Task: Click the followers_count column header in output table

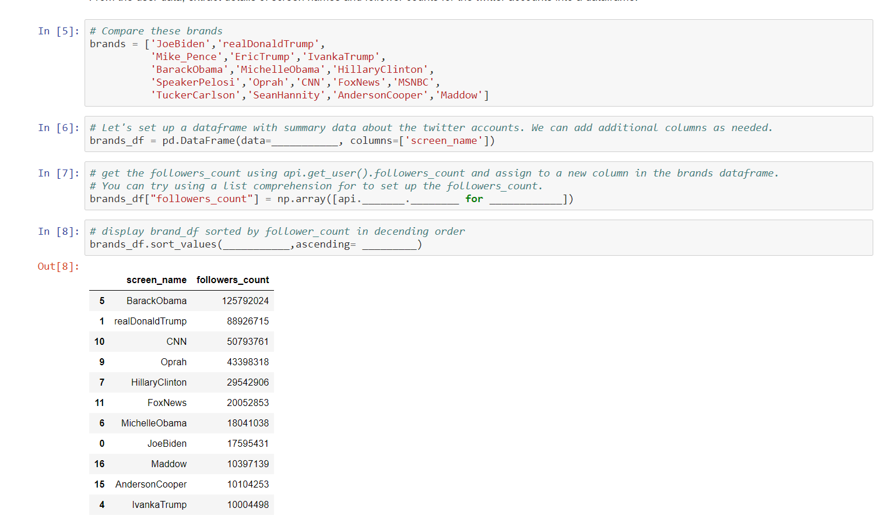Action: coord(233,280)
